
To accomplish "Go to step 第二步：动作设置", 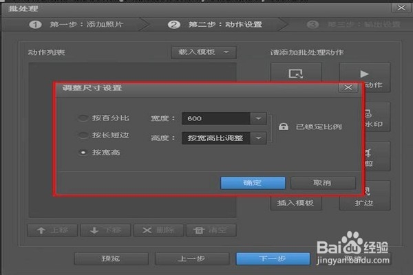I will pyautogui.click(x=215, y=25).
